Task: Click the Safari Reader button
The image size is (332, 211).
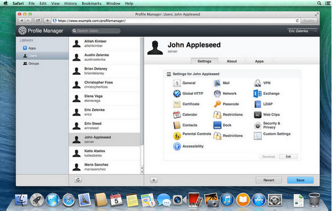Action: click(309, 20)
